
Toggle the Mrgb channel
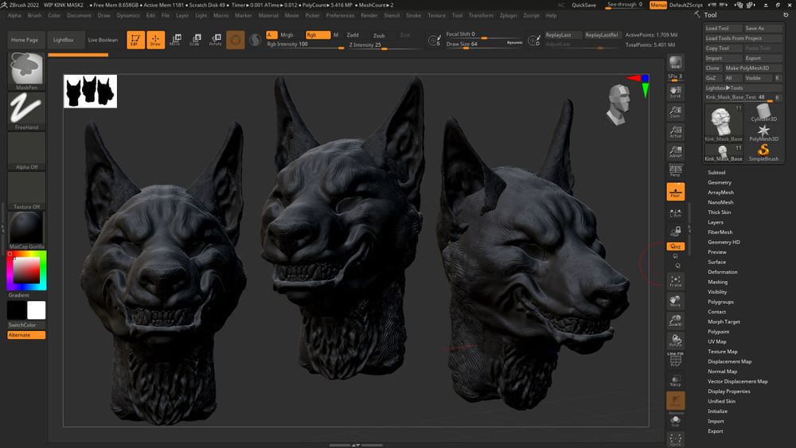click(287, 35)
